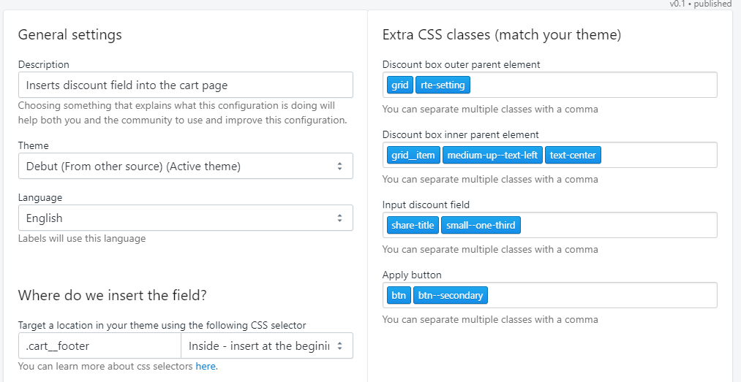Focus the outer parent element classes field

click(593, 85)
